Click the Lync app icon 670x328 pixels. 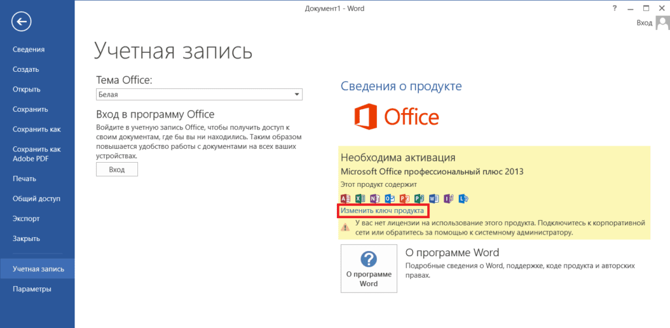(x=463, y=199)
